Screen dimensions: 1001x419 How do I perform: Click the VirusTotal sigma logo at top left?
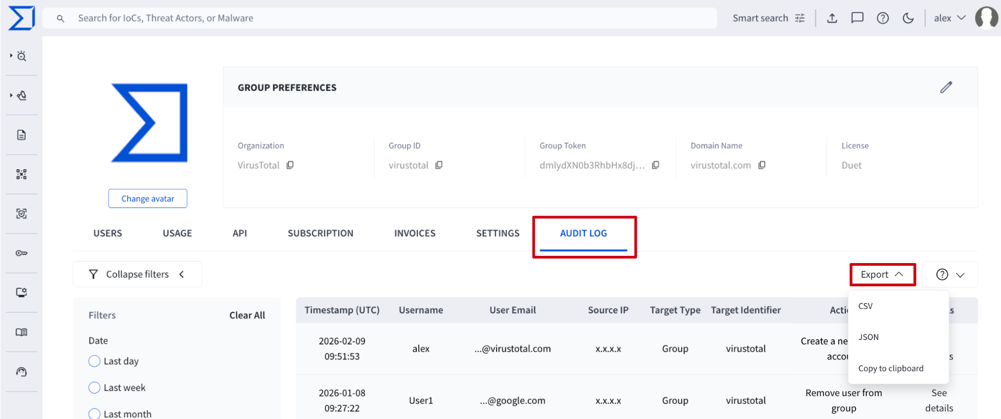[x=21, y=18]
